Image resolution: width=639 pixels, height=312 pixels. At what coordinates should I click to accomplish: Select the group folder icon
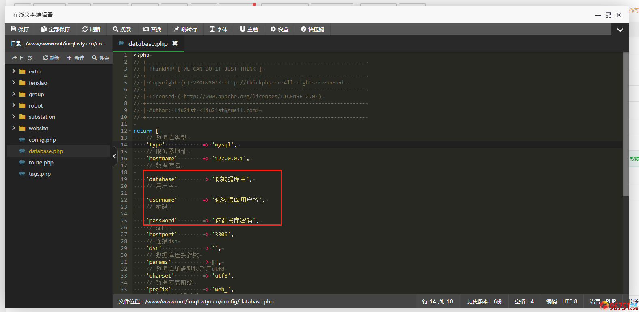[x=22, y=94]
